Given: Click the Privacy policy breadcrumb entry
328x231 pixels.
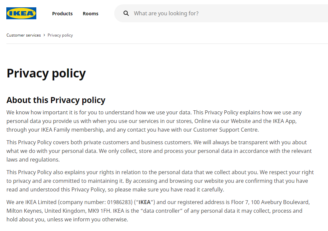Looking at the screenshot, I should tap(60, 35).
